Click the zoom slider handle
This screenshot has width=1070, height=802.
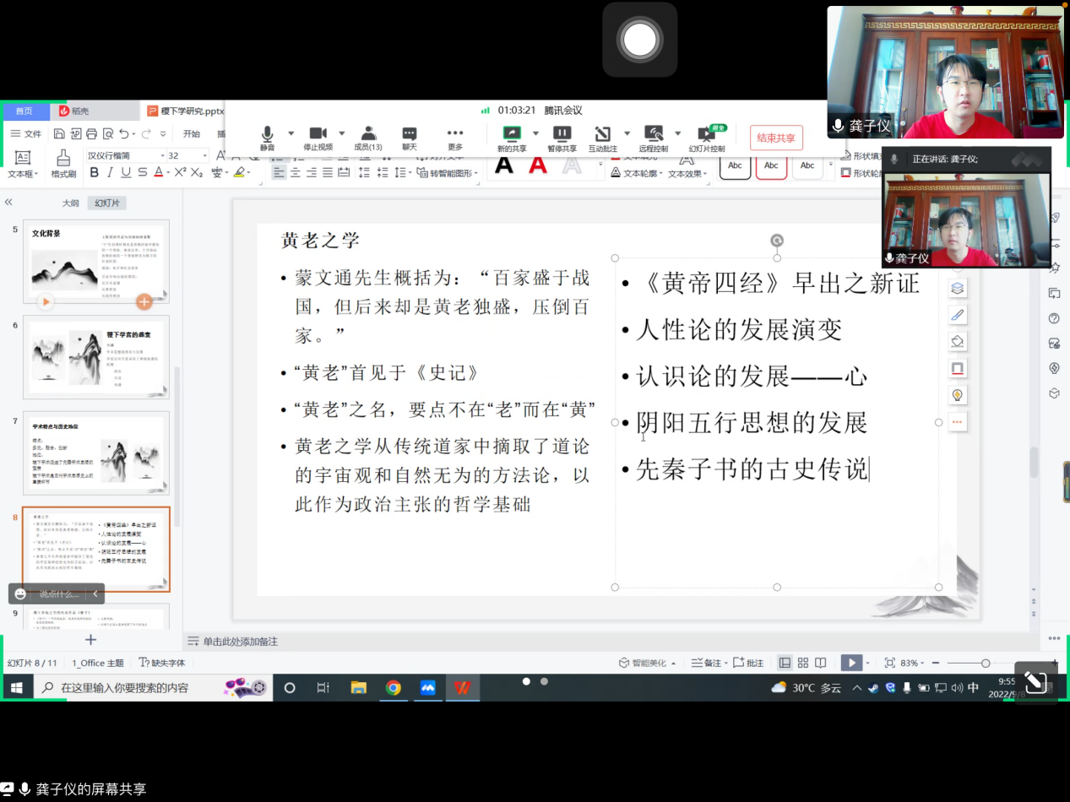click(x=986, y=664)
